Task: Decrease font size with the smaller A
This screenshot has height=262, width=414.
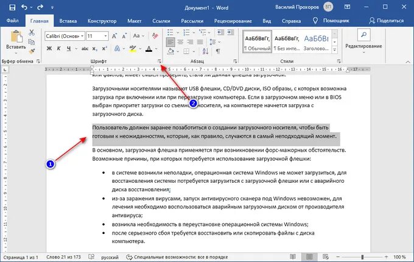Action: click(x=124, y=36)
